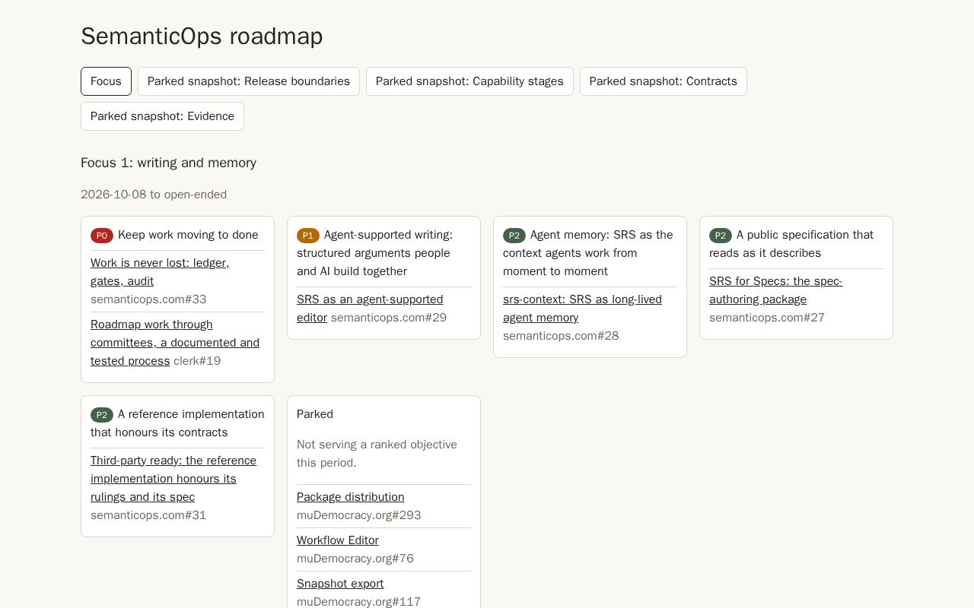The image size is (974, 608).
Task: Click P2 badge on Agent memory card
Action: coord(514,236)
